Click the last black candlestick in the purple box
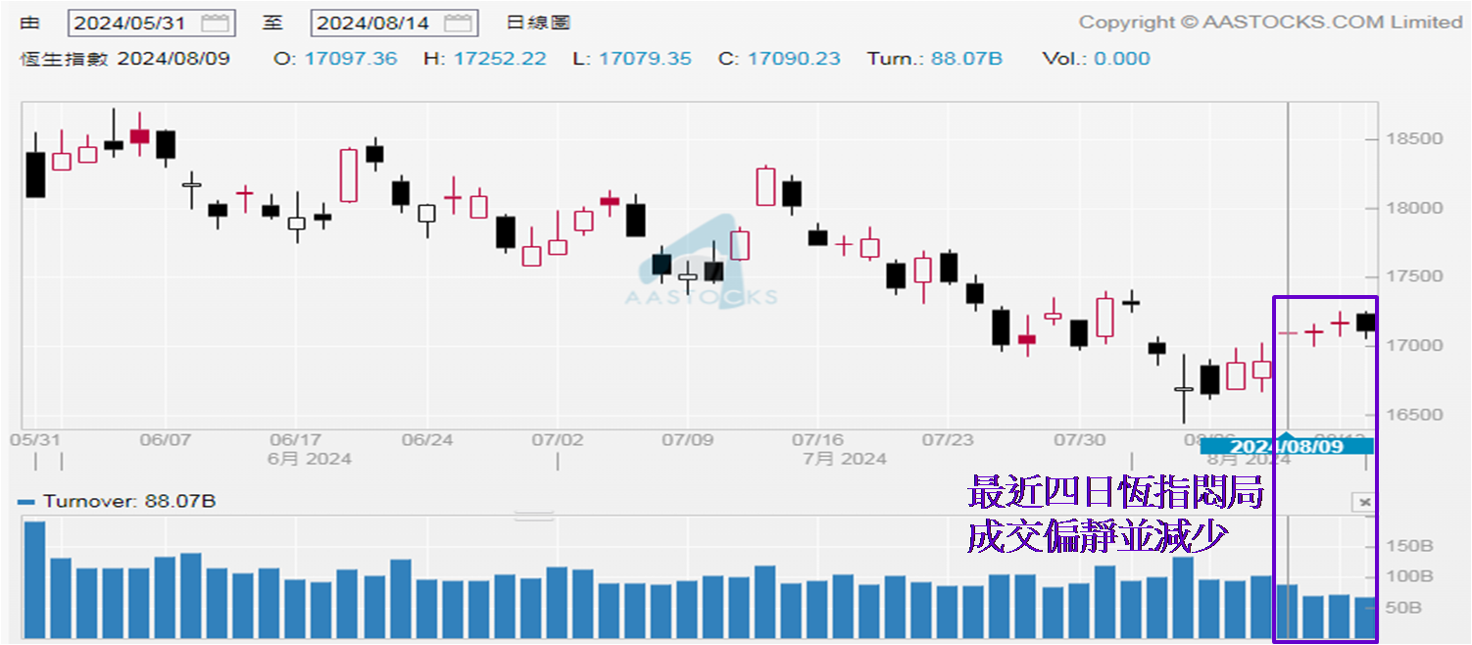 [x=1365, y=322]
